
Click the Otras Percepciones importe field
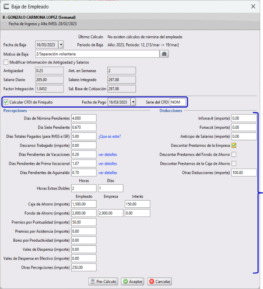click(84, 267)
